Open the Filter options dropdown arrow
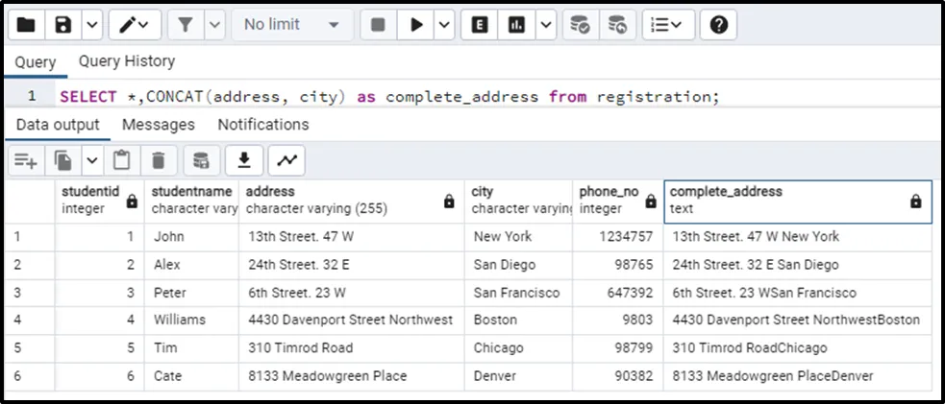945x404 pixels. (x=214, y=25)
